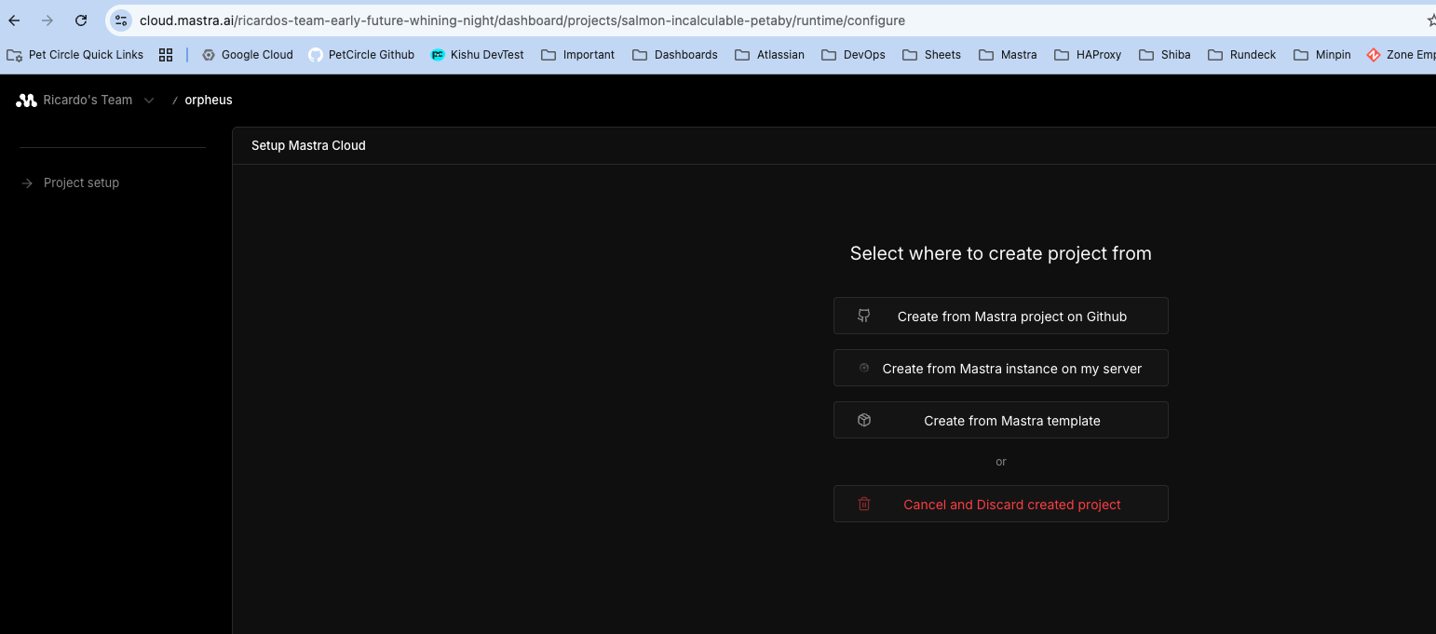The width and height of the screenshot is (1436, 634).
Task: Open Pet Circle Quick Links bookmark folder
Action: (x=75, y=55)
